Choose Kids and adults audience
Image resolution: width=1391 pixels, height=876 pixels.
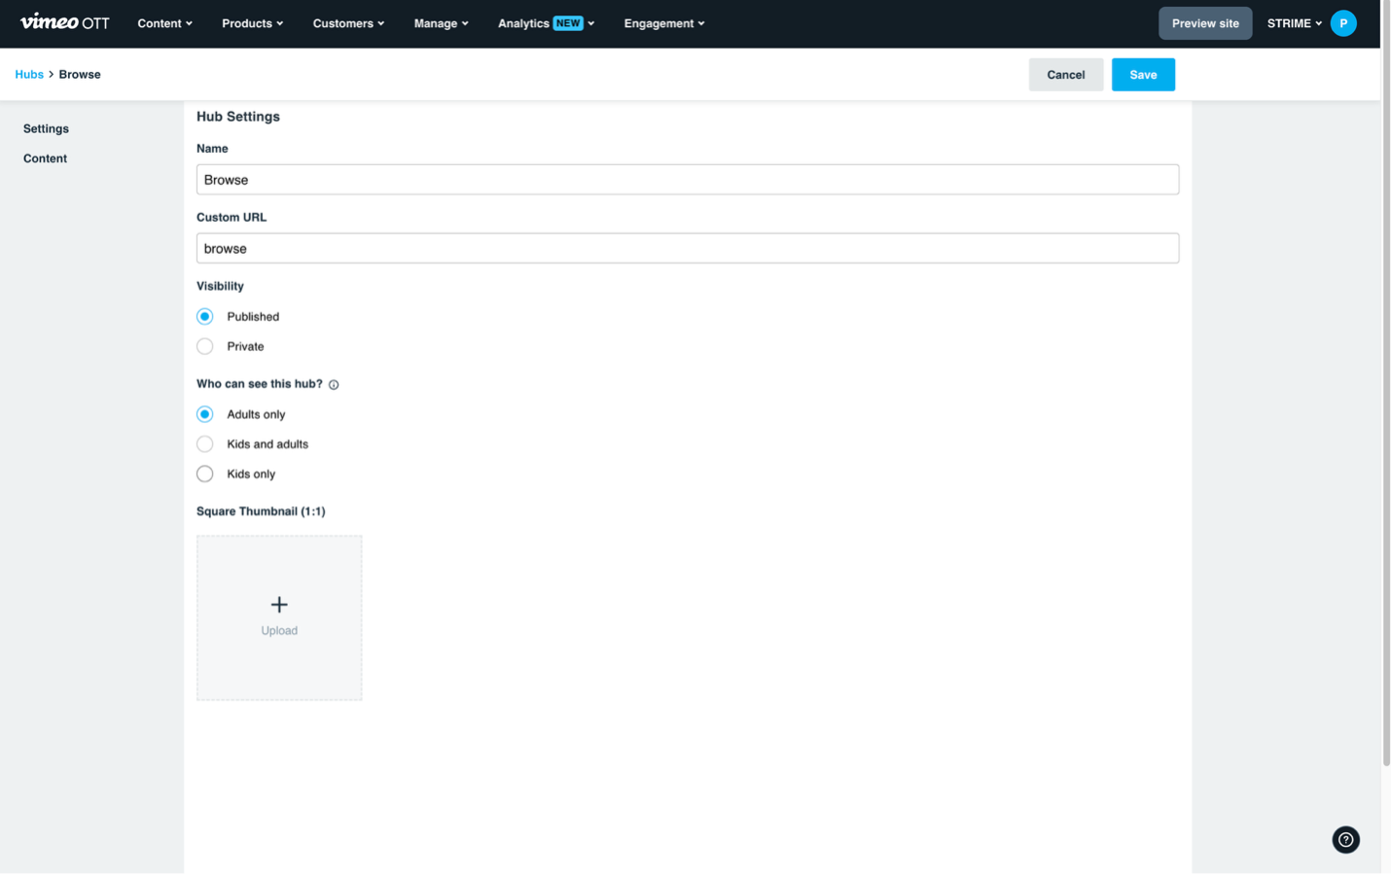[x=205, y=444]
